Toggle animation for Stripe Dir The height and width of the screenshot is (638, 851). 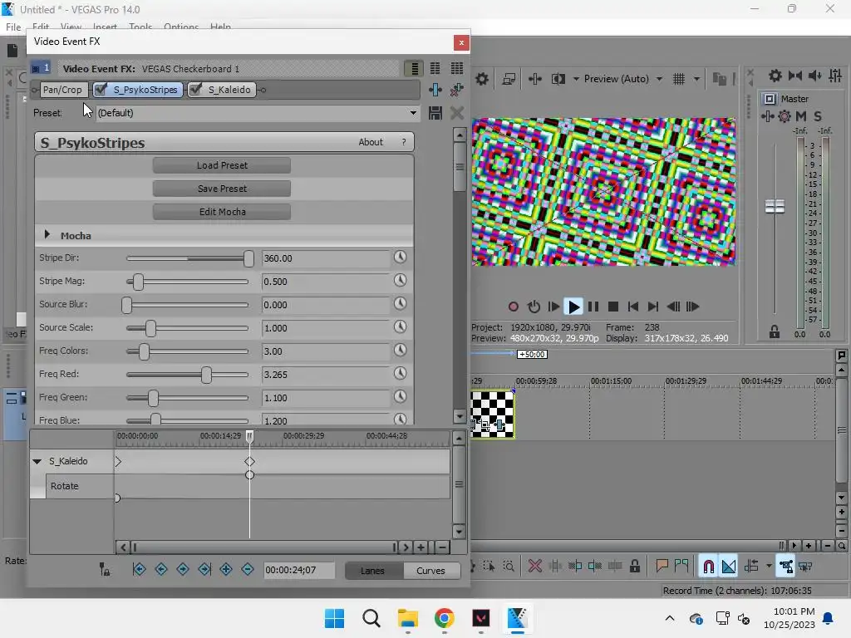[x=400, y=258]
